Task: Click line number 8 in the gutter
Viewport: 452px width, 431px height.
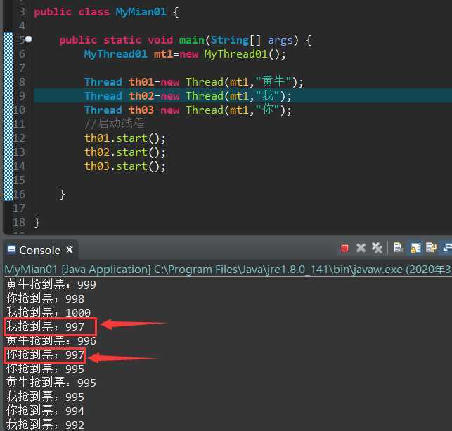Action: pos(22,81)
